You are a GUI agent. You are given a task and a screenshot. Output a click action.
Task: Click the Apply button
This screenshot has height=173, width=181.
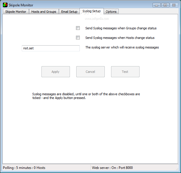click(x=56, y=72)
